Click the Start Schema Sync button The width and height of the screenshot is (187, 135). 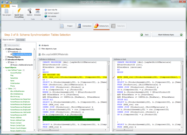coord(167,35)
